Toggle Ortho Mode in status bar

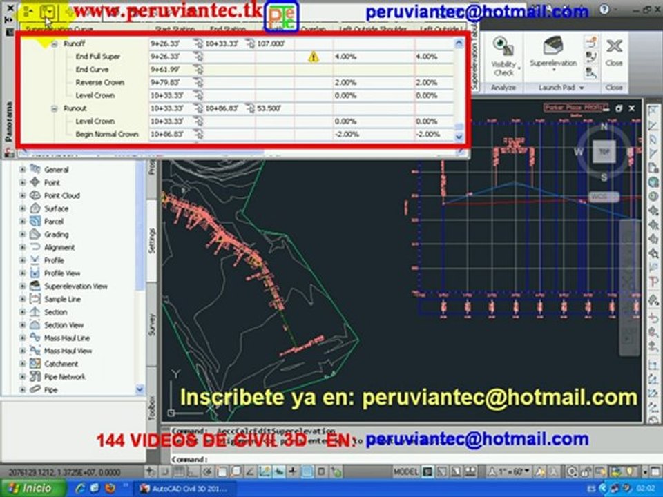[193, 471]
